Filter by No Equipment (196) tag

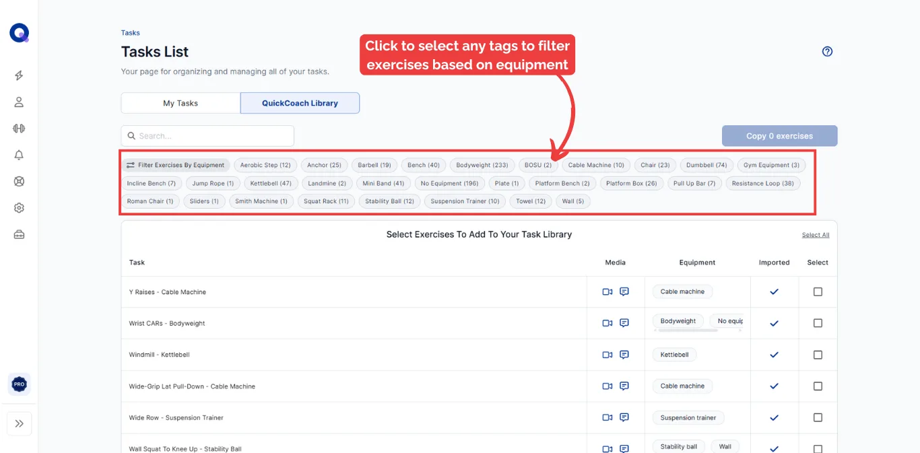[x=449, y=183]
